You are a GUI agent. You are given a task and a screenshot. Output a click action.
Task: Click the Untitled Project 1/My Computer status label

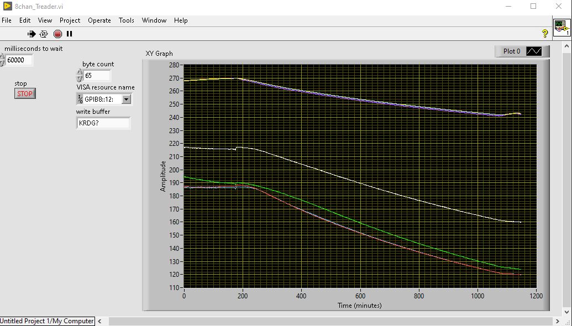[47, 321]
